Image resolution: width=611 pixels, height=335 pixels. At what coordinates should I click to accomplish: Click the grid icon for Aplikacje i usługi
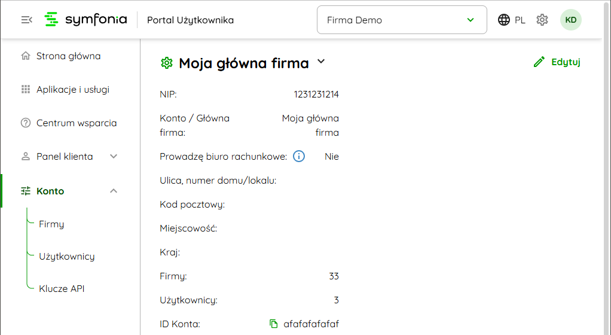[26, 90]
